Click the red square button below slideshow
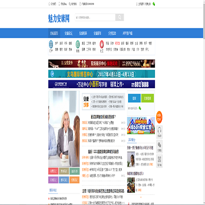This screenshot has height=205, width=205. [x=54, y=171]
